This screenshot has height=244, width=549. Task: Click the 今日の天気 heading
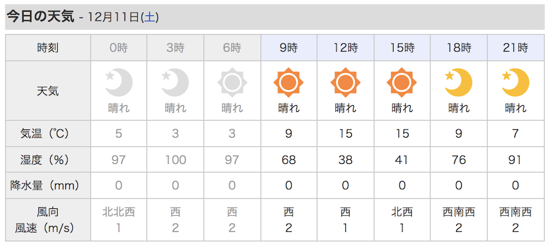(x=41, y=17)
